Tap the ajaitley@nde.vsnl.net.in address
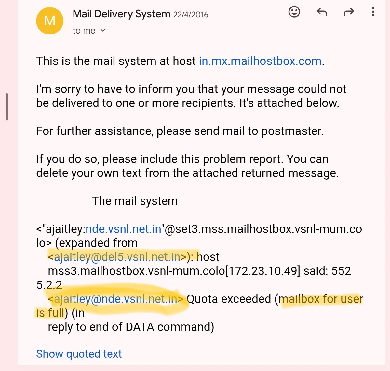This screenshot has height=371, width=390. click(x=116, y=299)
